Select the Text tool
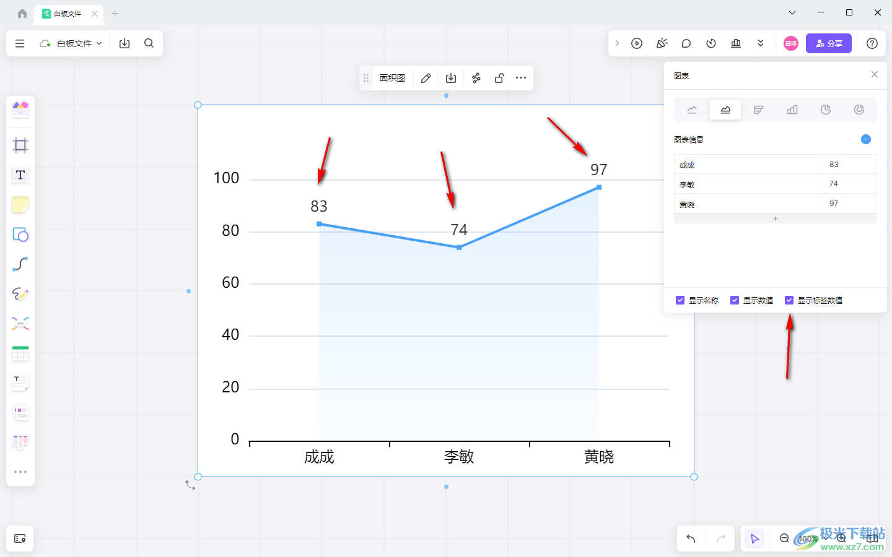Screen dimensions: 892x557 pos(20,175)
